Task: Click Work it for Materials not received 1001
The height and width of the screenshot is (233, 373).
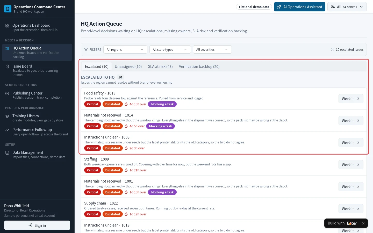Action: 351,187
